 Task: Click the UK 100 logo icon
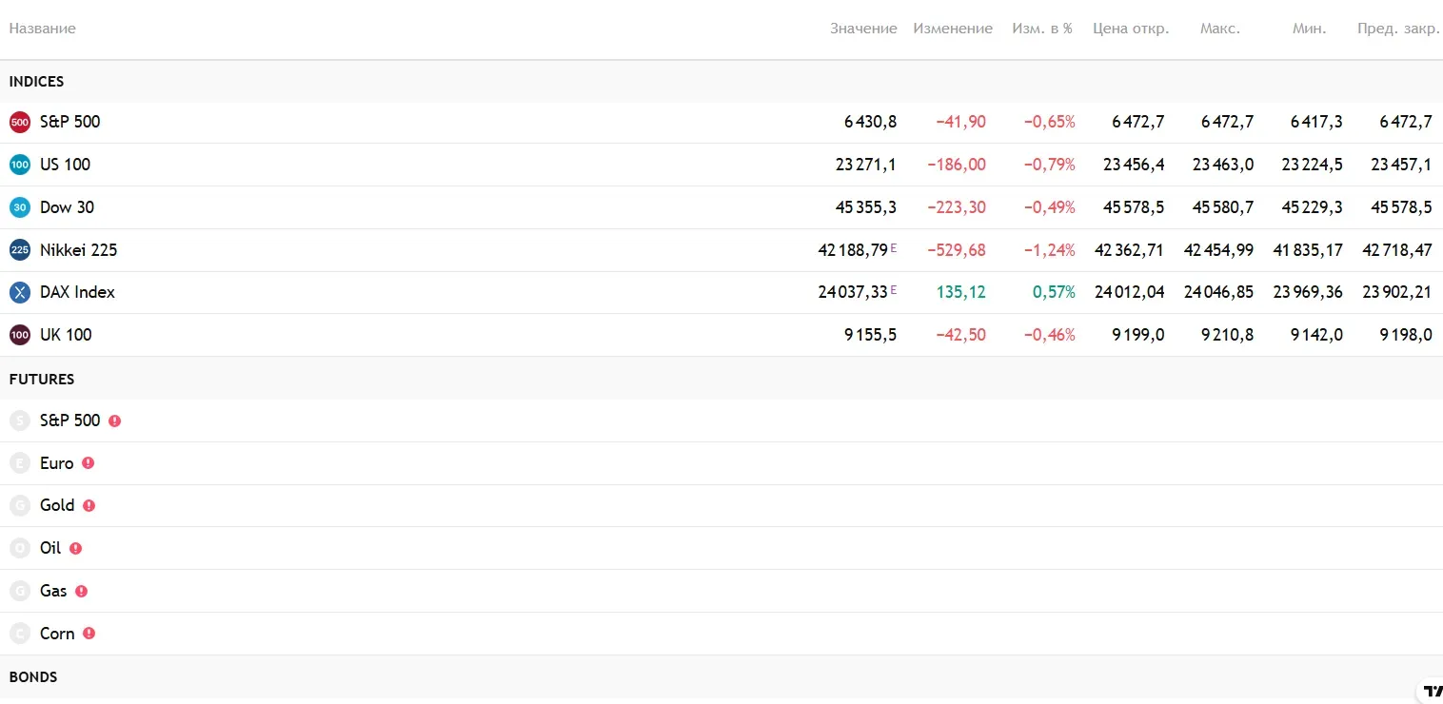tap(20, 335)
